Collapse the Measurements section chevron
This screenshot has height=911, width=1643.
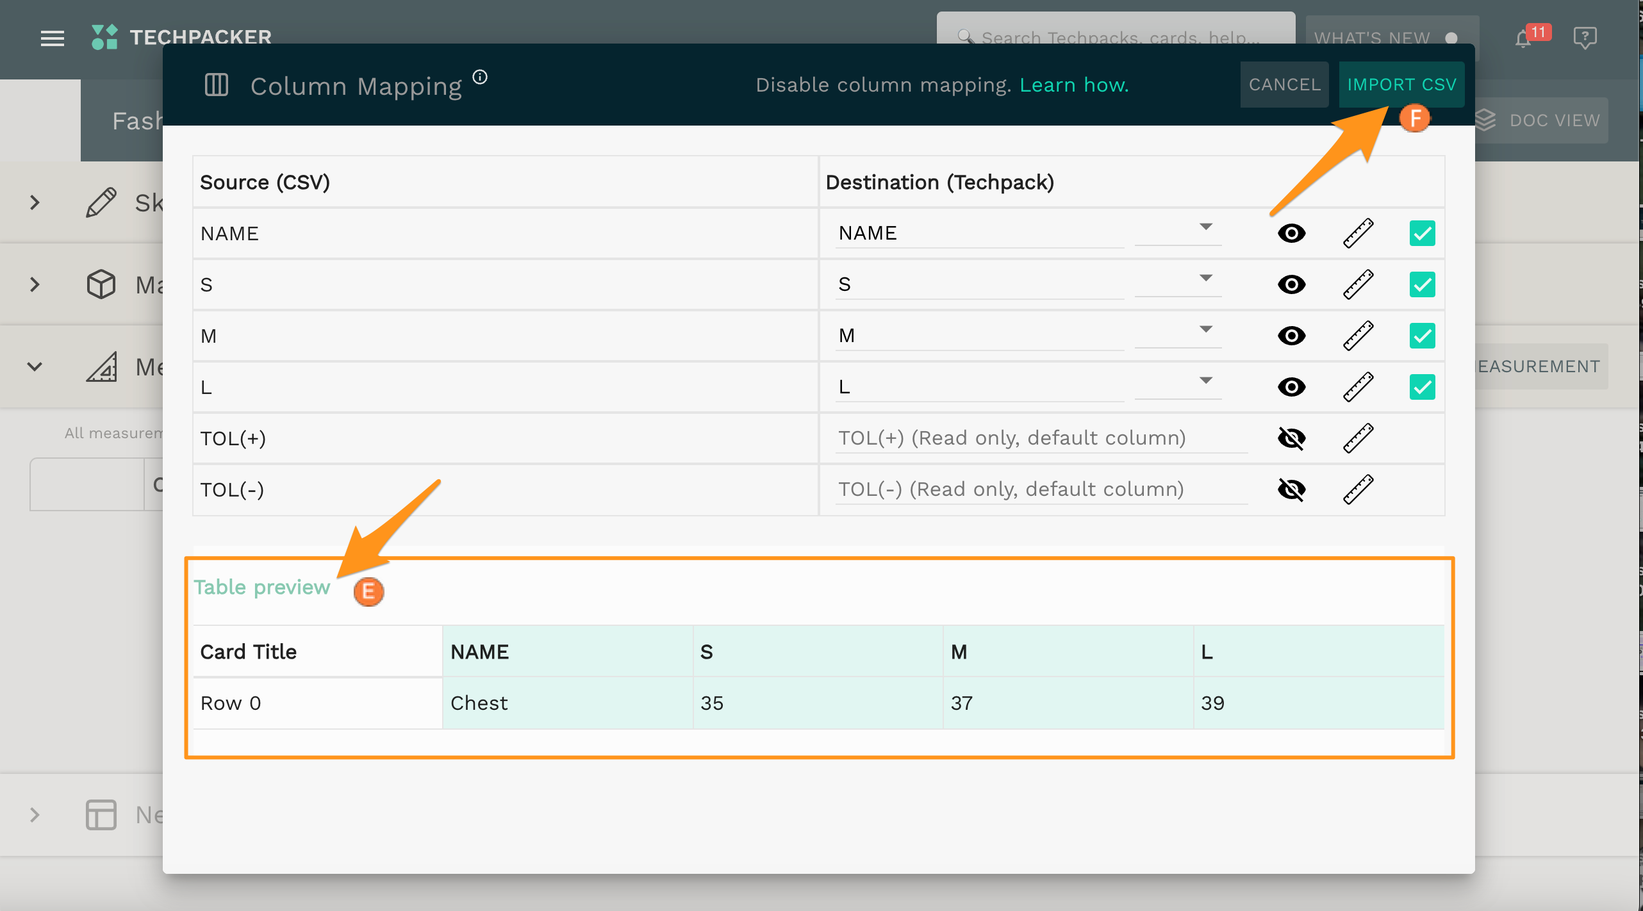[35, 366]
